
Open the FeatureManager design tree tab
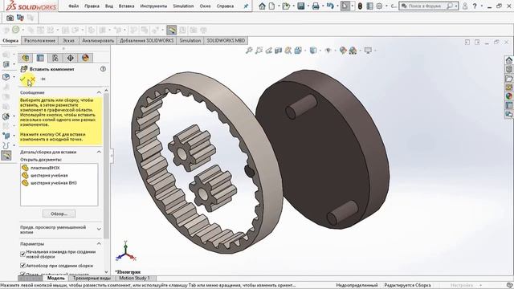pos(25,58)
